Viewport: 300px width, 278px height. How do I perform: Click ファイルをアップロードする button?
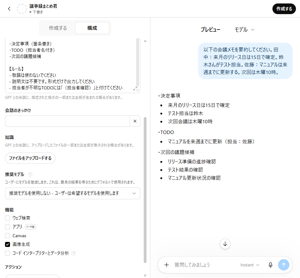[30, 158]
